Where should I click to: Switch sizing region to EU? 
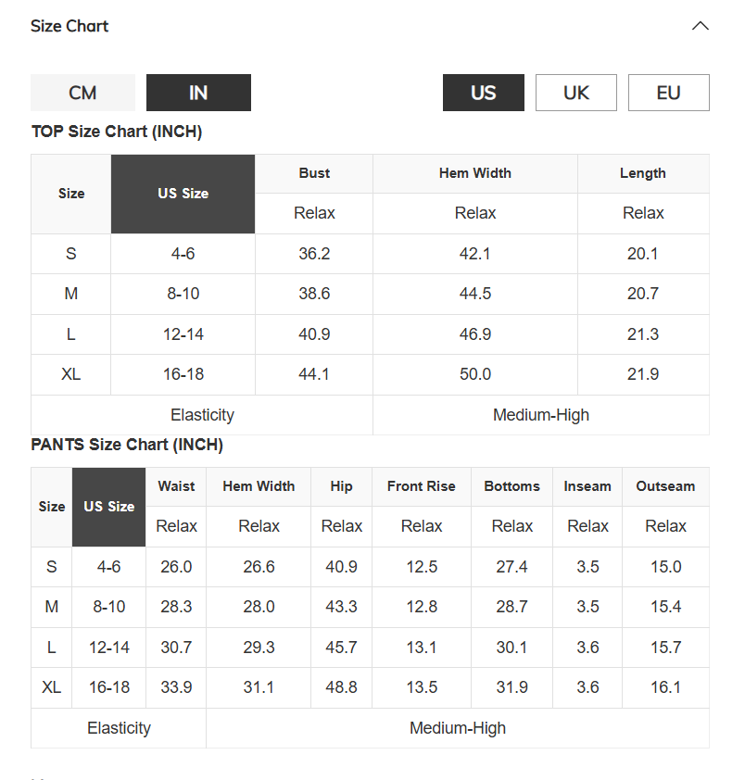(668, 93)
